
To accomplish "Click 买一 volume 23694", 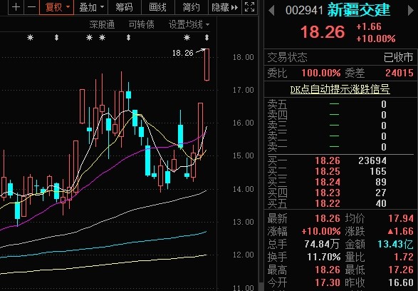I will coord(372,160).
